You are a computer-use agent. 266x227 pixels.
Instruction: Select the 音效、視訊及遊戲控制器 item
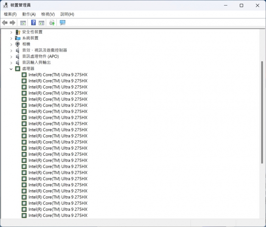[44, 50]
